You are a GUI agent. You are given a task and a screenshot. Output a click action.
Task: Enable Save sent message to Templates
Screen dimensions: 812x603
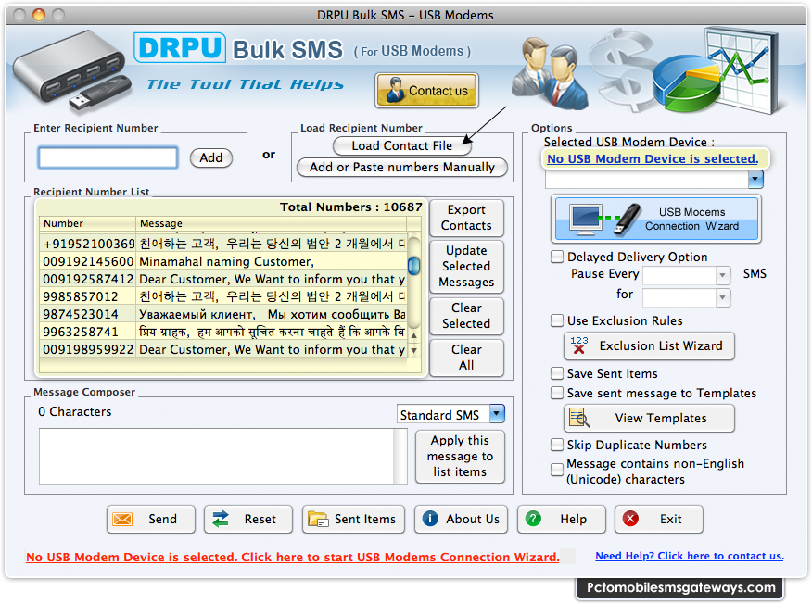(557, 394)
